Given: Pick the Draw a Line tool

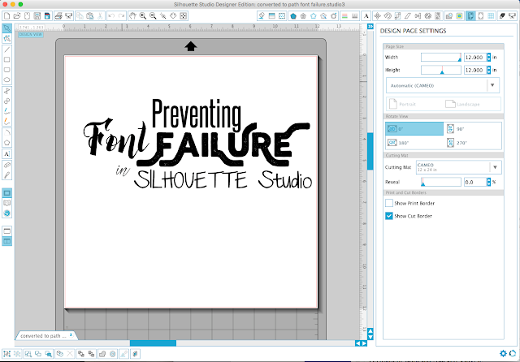Looking at the screenshot, I should tap(7, 50).
